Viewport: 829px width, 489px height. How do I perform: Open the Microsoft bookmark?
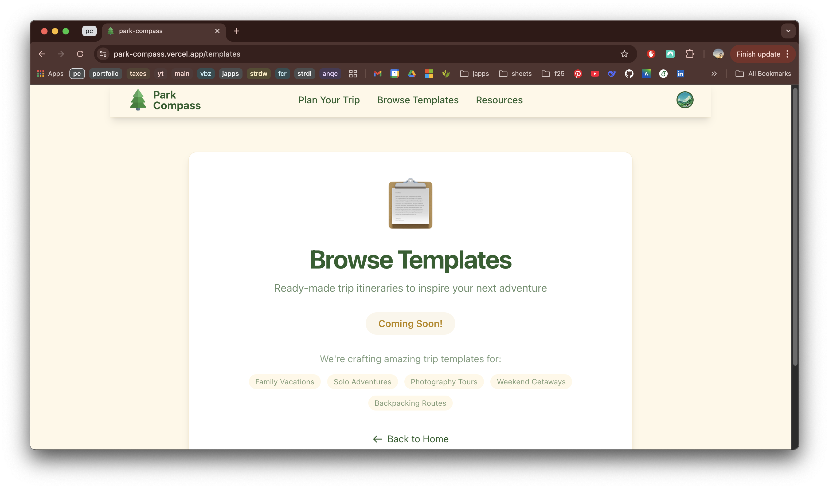coord(429,73)
